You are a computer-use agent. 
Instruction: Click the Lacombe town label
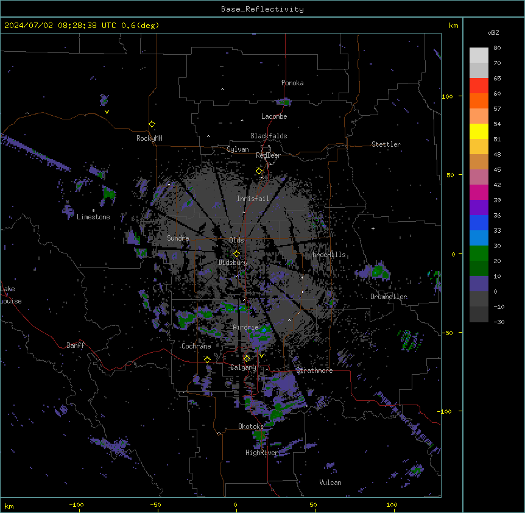pyautogui.click(x=274, y=116)
